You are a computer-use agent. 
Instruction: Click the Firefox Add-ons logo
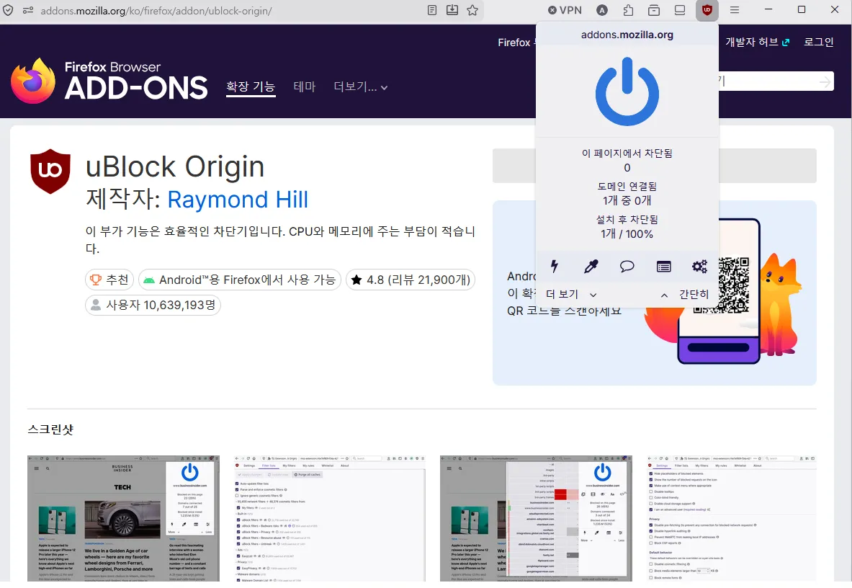[x=109, y=81]
